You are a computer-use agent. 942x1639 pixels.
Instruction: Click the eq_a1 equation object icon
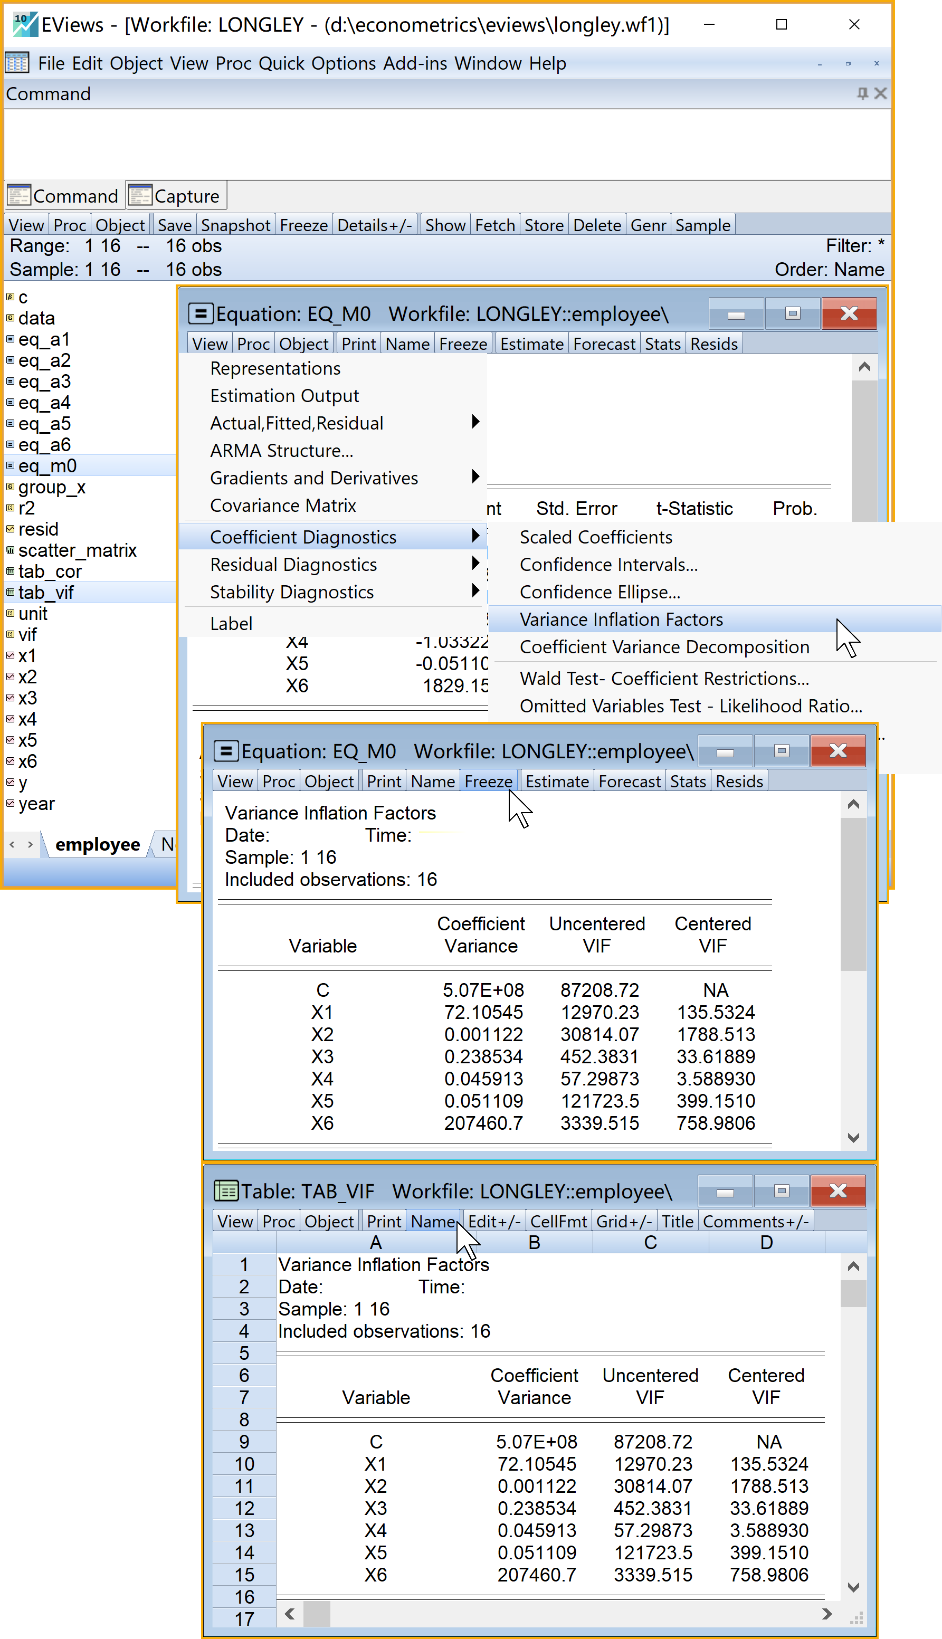coord(11,339)
